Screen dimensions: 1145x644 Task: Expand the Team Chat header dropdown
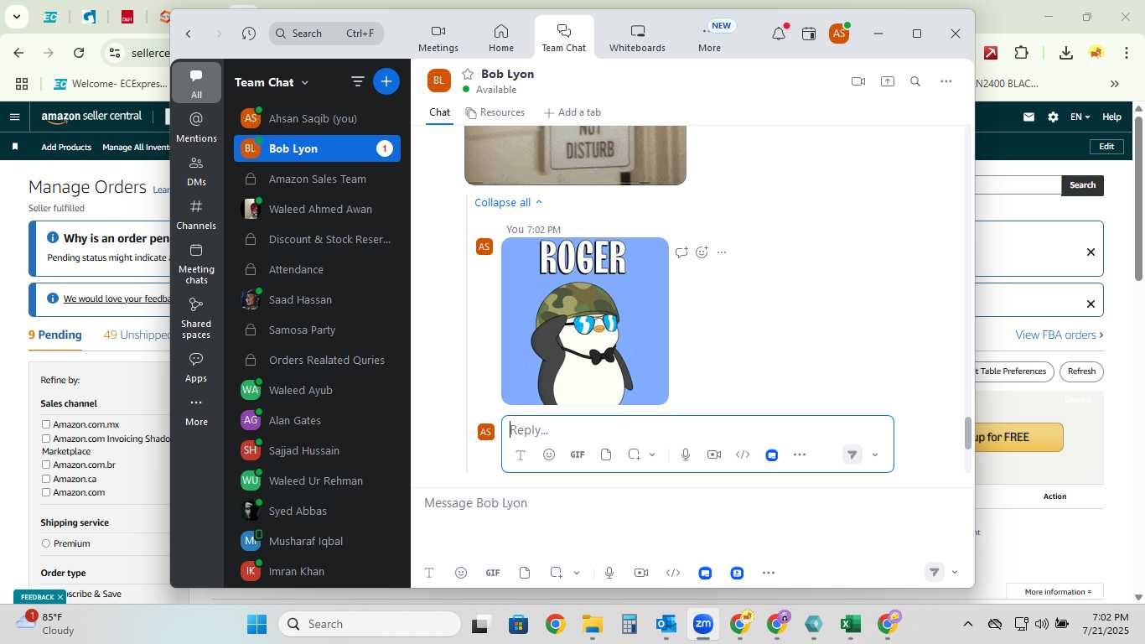tap(305, 82)
